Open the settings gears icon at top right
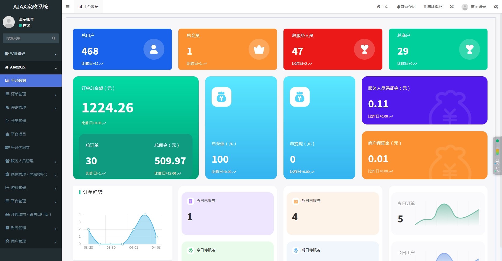This screenshot has height=261, width=502. (496, 7)
